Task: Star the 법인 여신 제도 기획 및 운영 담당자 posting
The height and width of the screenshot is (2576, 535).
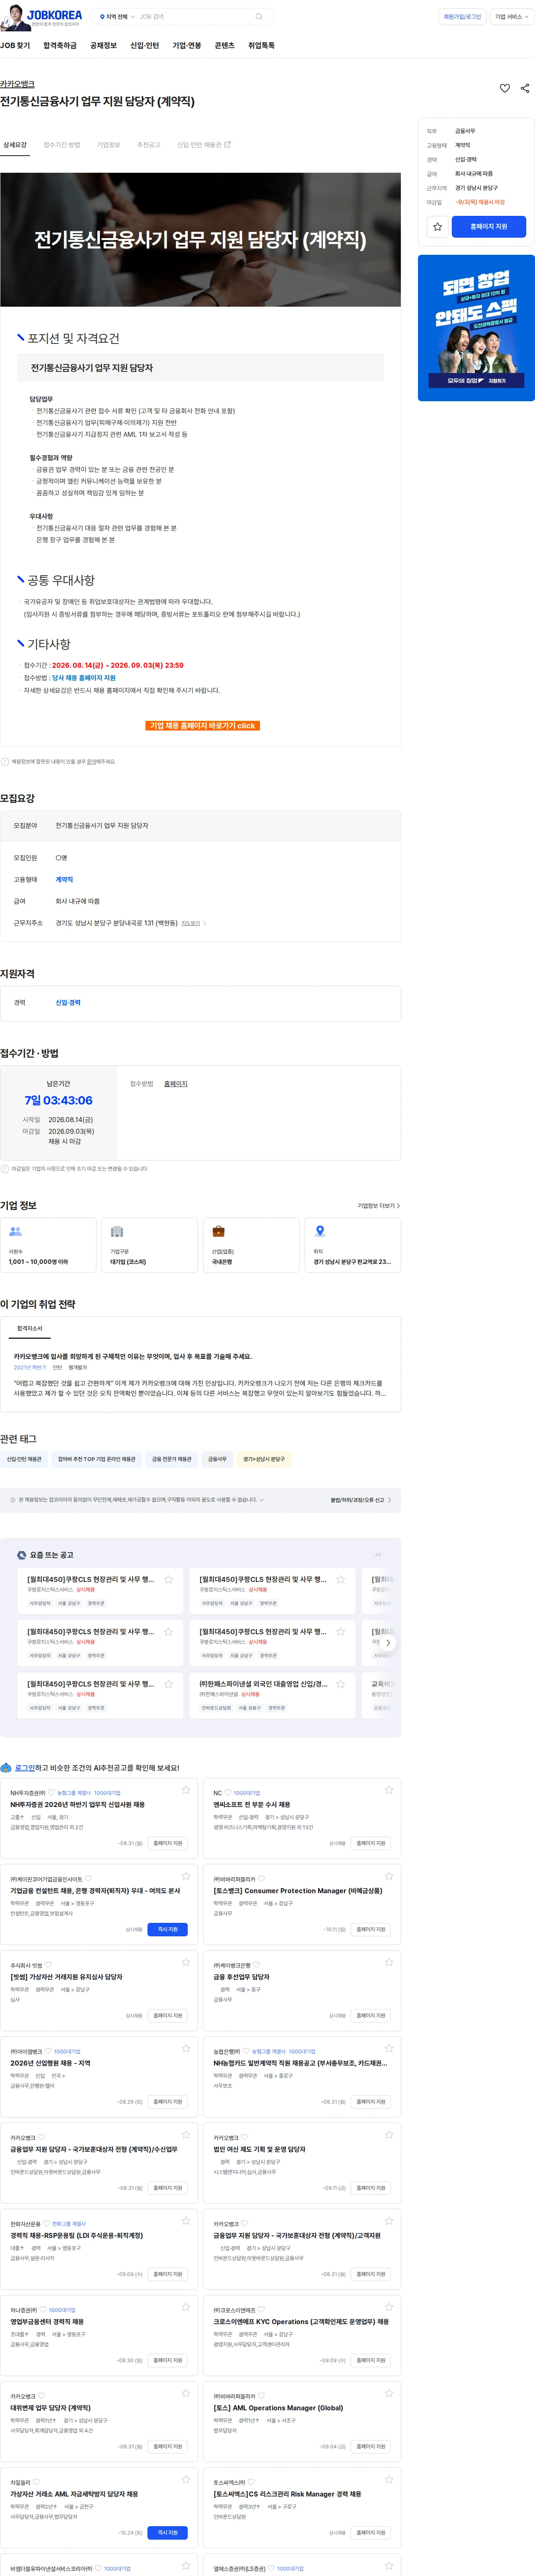Action: (x=389, y=2135)
